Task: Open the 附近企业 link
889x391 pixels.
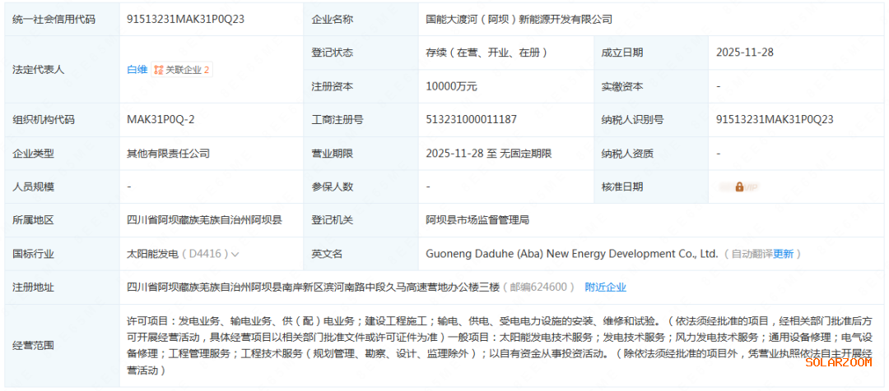Action: pos(605,287)
